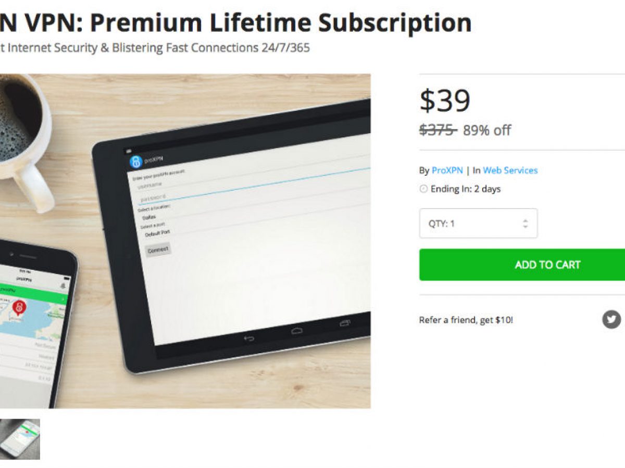
Task: Click the Dallas location selector on tablet
Action: [x=151, y=217]
